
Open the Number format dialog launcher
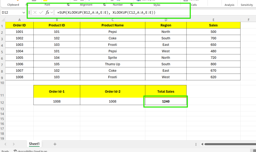pos(131,5)
